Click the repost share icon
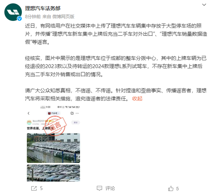The width and height of the screenshot is (212, 195). click(x=34, y=188)
